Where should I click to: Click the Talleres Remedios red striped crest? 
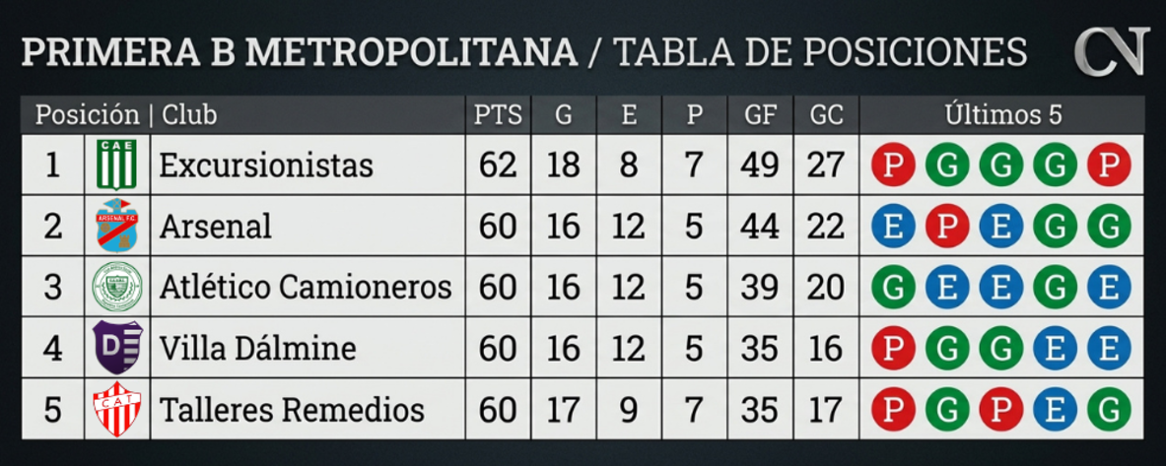point(117,409)
